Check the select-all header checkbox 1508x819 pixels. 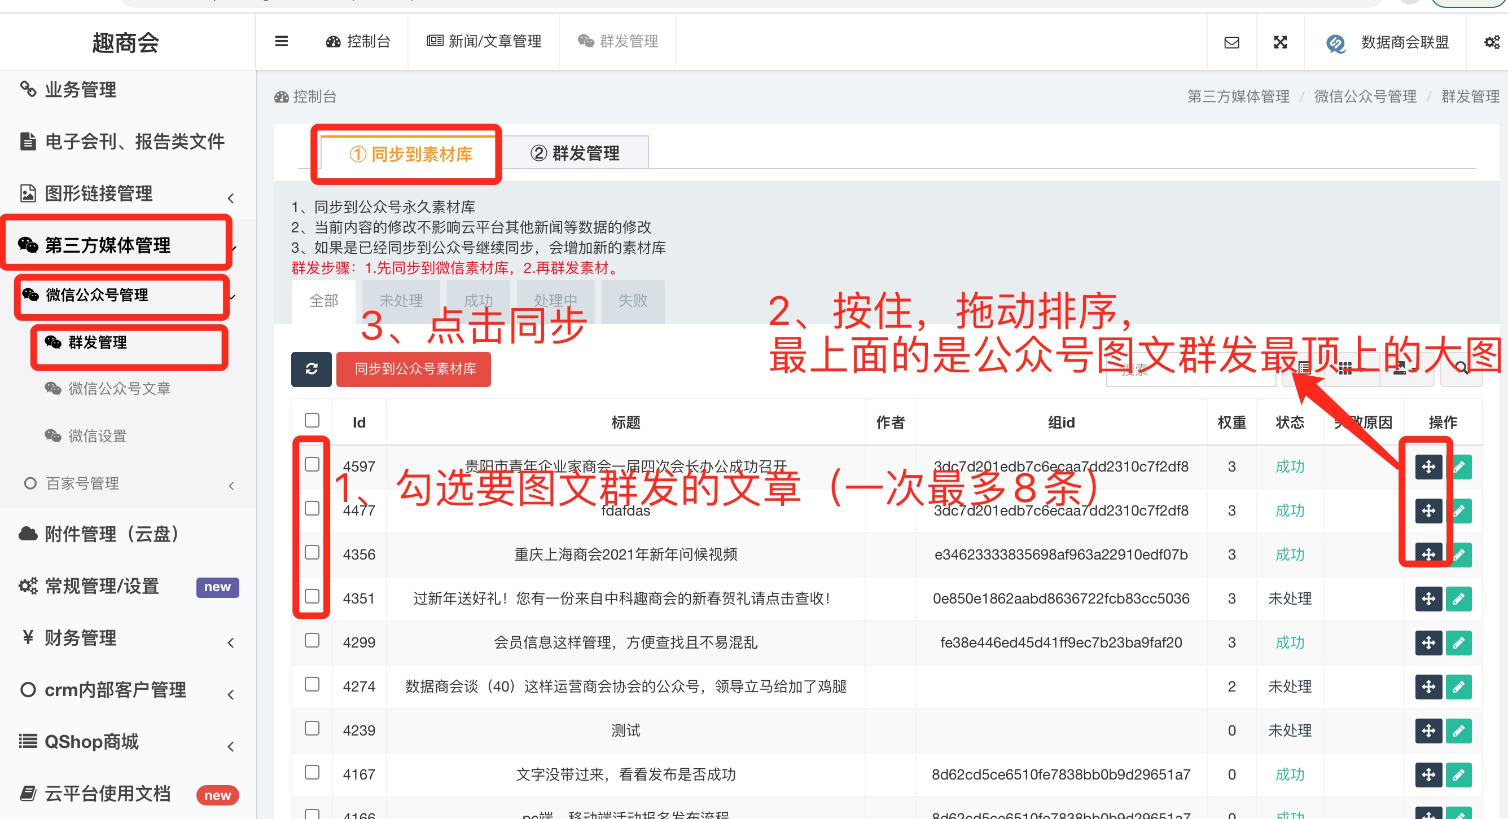pos(312,421)
